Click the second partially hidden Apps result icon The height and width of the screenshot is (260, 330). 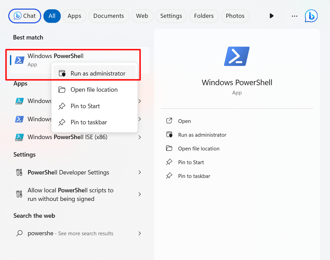click(x=19, y=119)
